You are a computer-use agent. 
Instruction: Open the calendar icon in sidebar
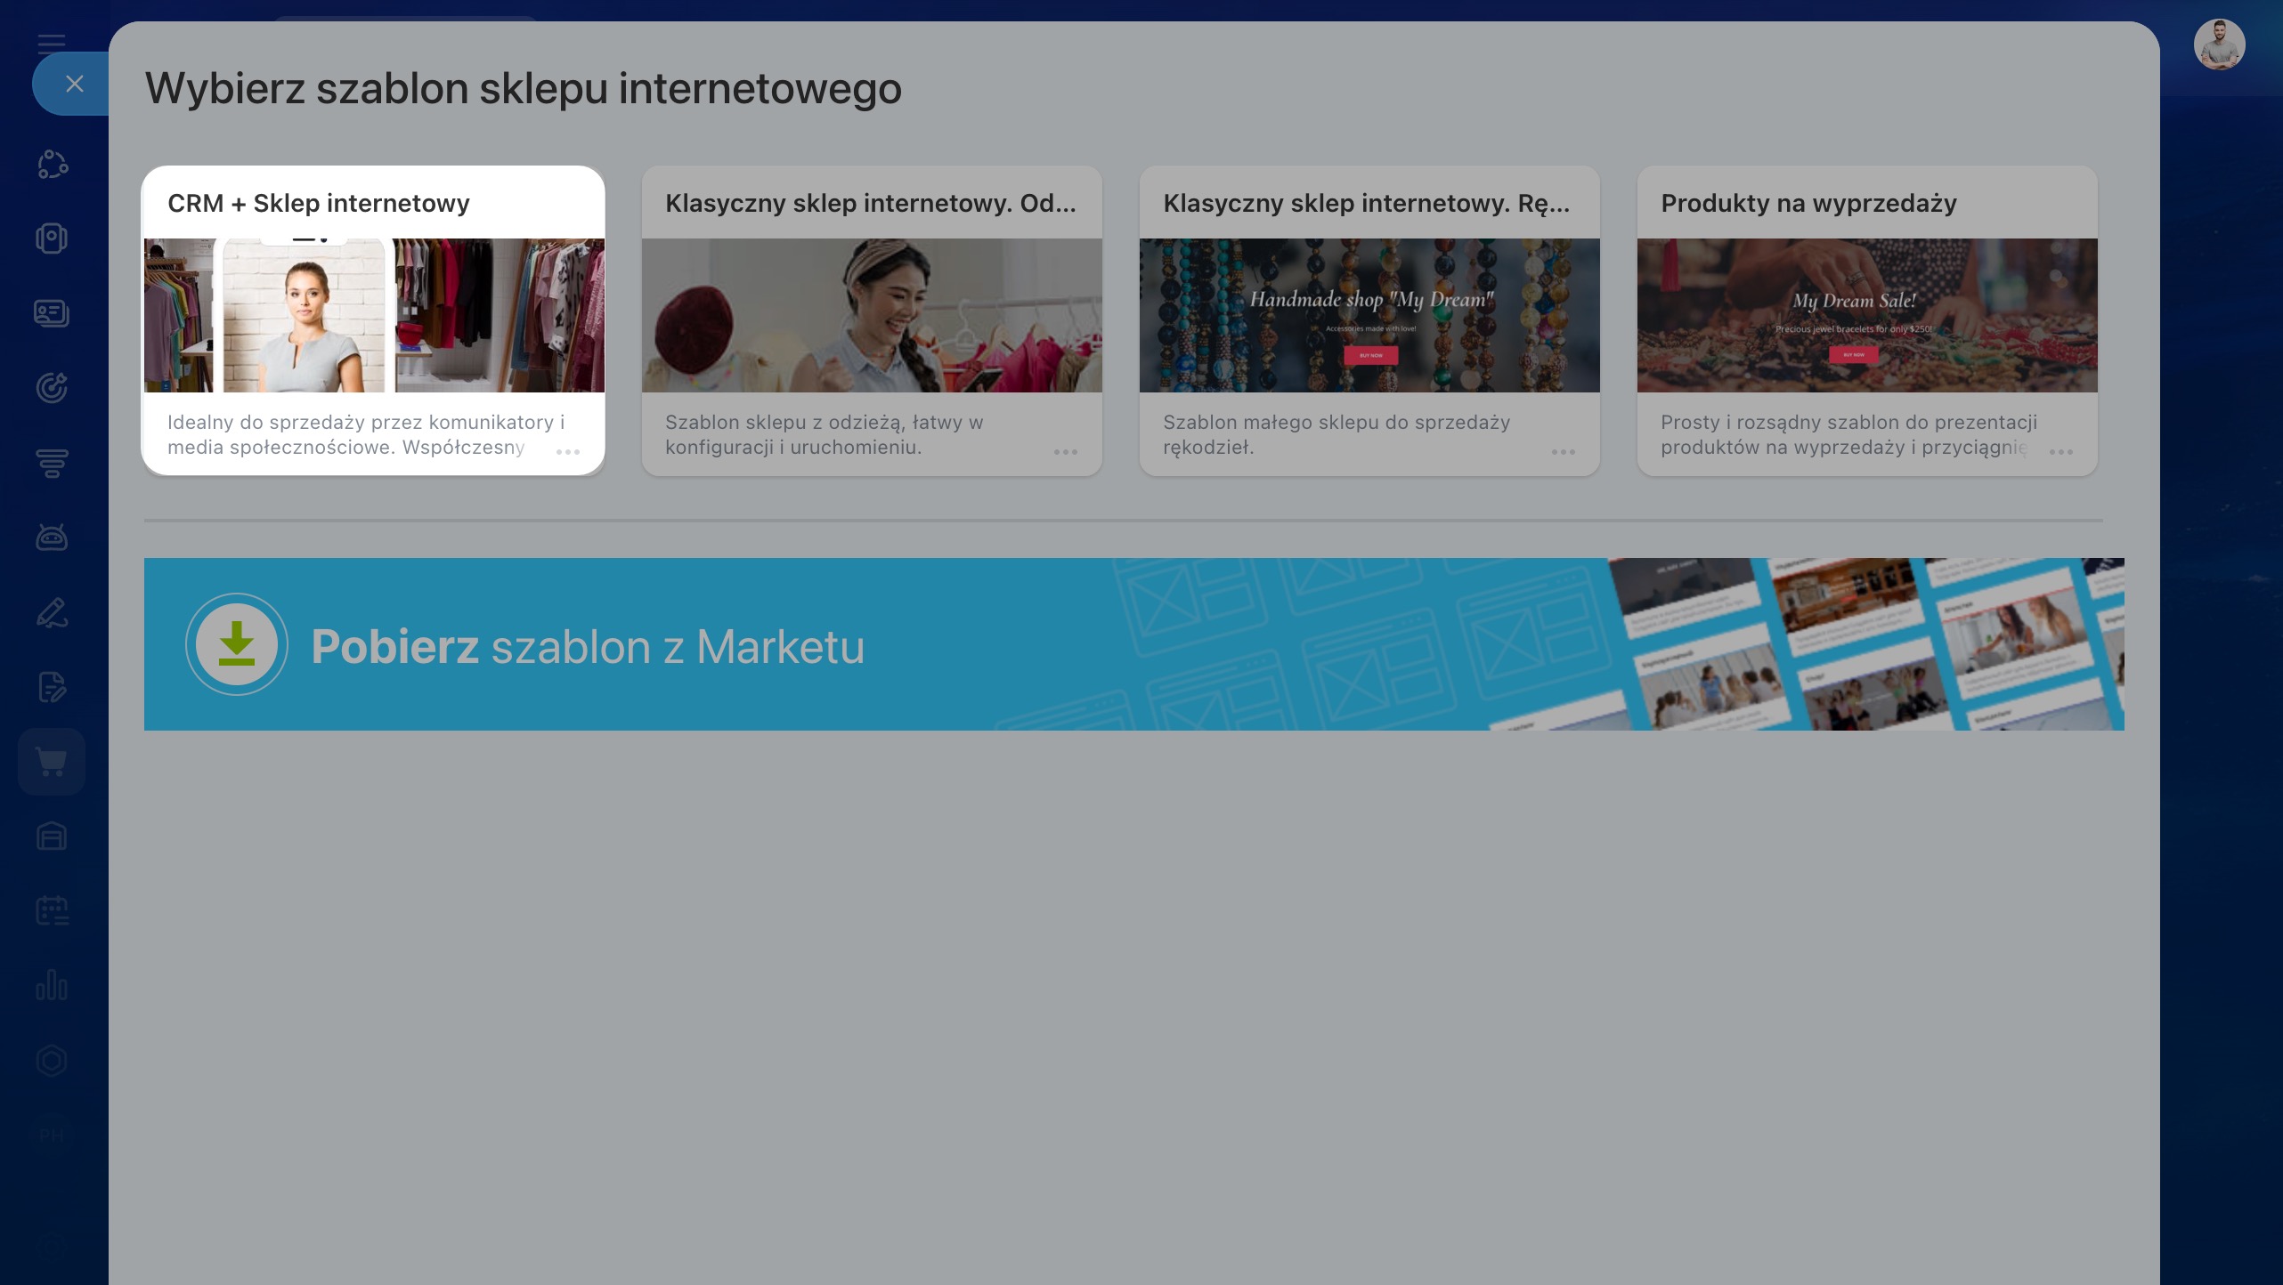[52, 911]
